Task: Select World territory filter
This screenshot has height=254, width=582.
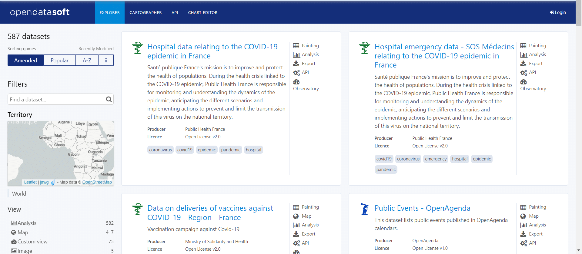Action: [19, 194]
